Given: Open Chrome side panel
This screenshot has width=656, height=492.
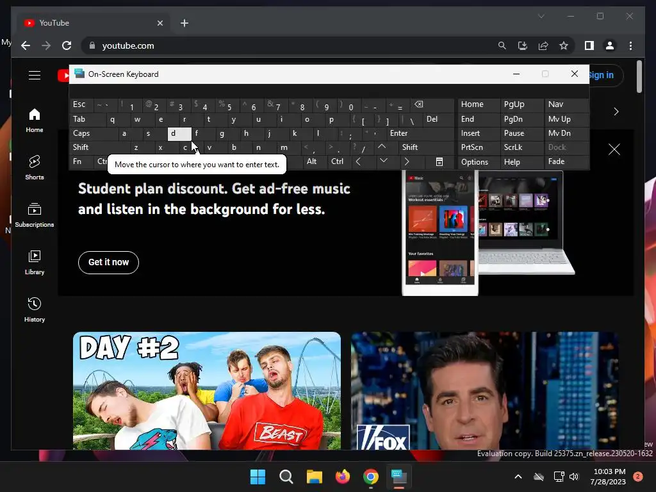Looking at the screenshot, I should point(589,45).
